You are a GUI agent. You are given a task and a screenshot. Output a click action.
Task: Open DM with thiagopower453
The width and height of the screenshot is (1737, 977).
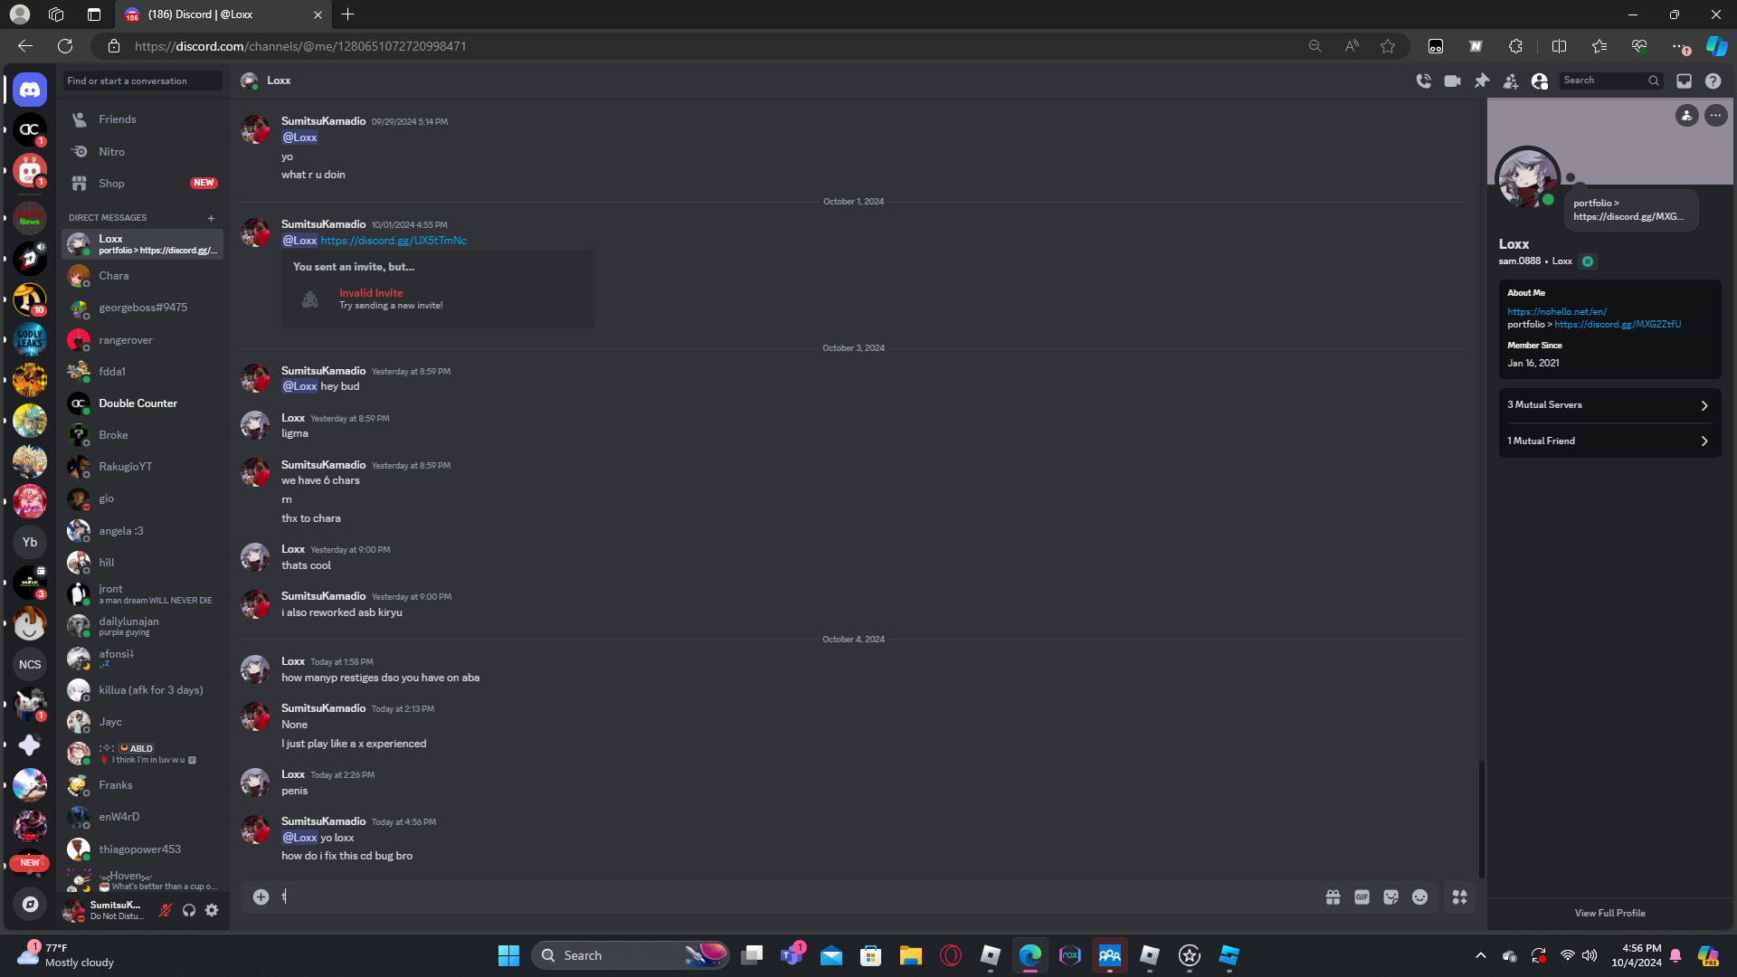coord(142,849)
